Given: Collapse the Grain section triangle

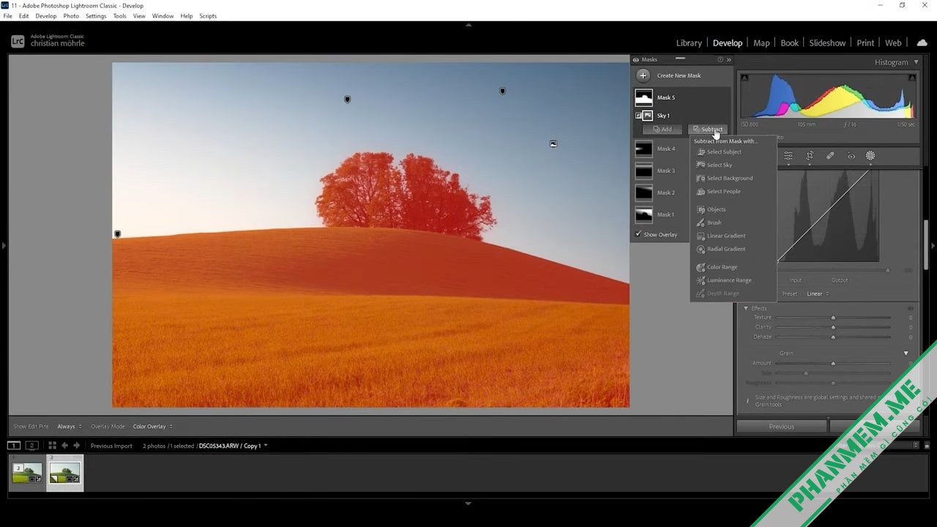Looking at the screenshot, I should pos(906,354).
